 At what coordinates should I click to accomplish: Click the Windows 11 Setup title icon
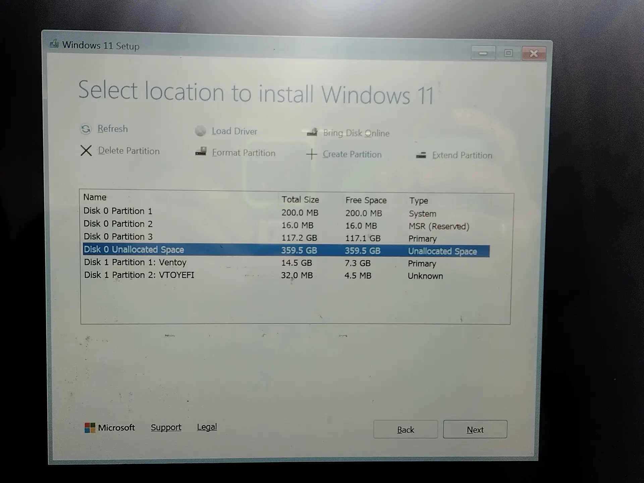tap(54, 44)
